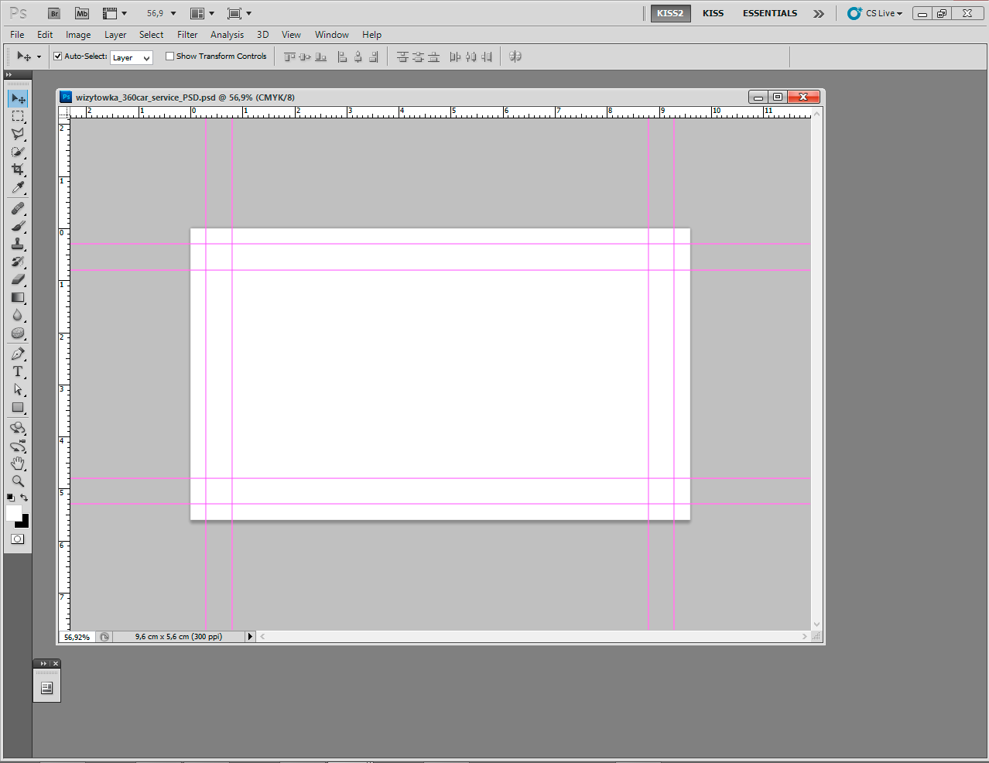Select the 3D Camera Rotate tool
The width and height of the screenshot is (989, 763).
pyautogui.click(x=18, y=447)
